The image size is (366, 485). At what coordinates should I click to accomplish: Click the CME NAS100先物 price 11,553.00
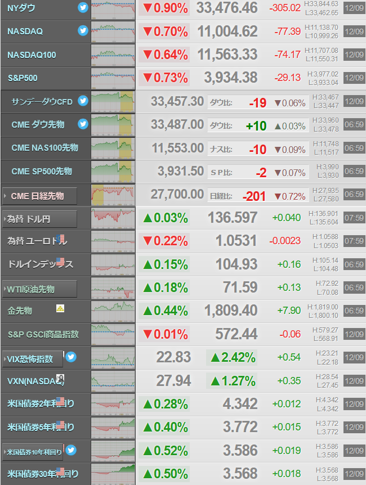click(178, 148)
